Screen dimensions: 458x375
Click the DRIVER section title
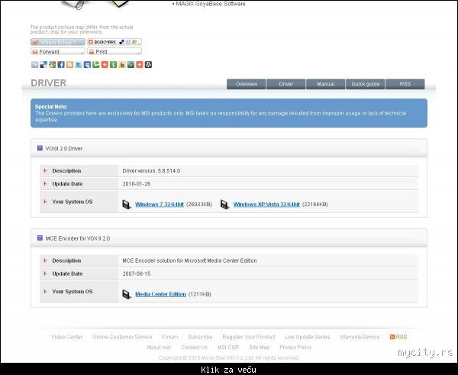[x=49, y=83]
